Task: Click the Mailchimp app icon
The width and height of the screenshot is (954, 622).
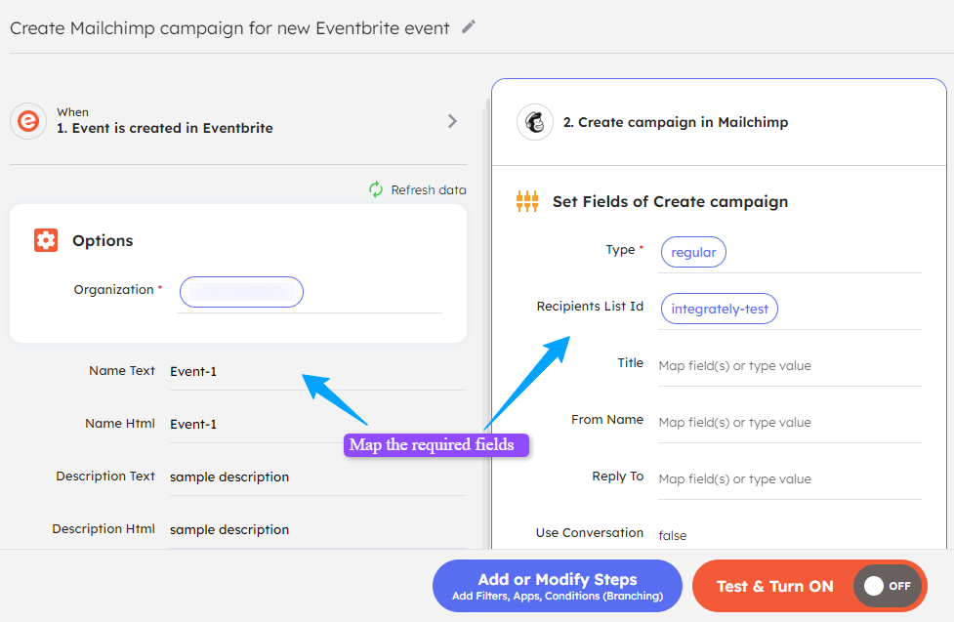Action: (x=535, y=122)
